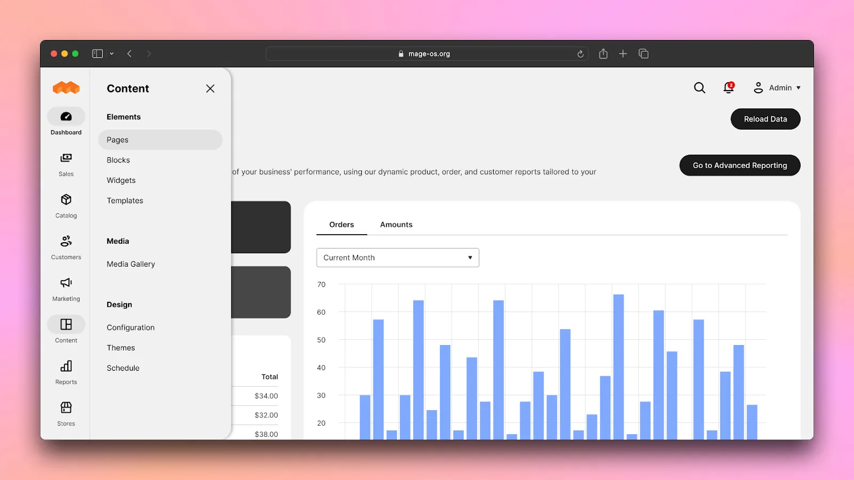Click the mage-os.org address bar
The image size is (854, 480).
click(x=427, y=54)
